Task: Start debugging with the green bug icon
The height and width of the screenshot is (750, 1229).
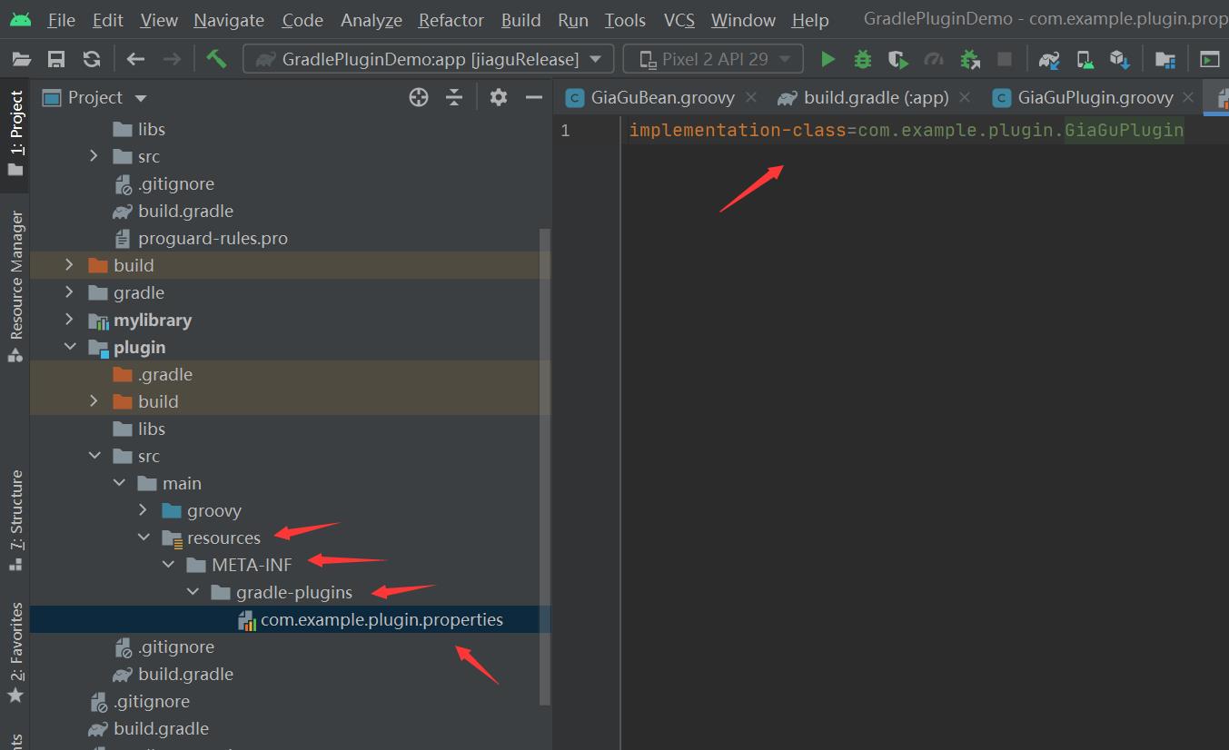Action: coord(863,59)
